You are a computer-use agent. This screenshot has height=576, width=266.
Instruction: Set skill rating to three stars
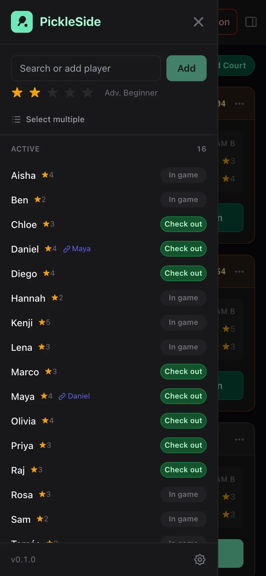click(53, 92)
